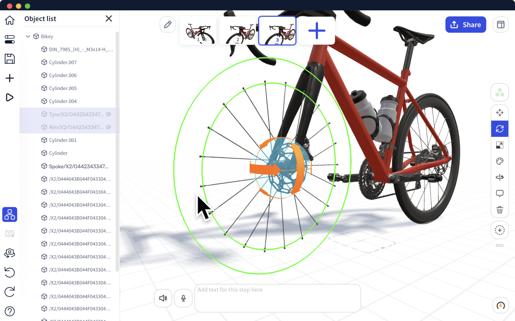Toggle the switches icon in left sidebar
Screen dimensions: 515x321
coord(9,40)
